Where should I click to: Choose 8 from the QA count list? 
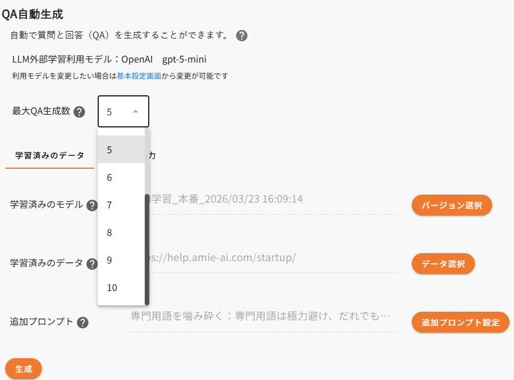pos(121,232)
